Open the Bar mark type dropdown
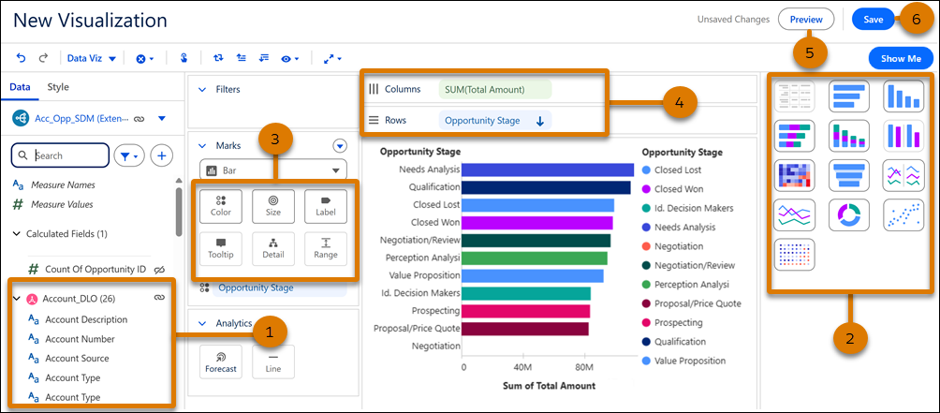The width and height of the screenshot is (940, 413). pos(272,170)
